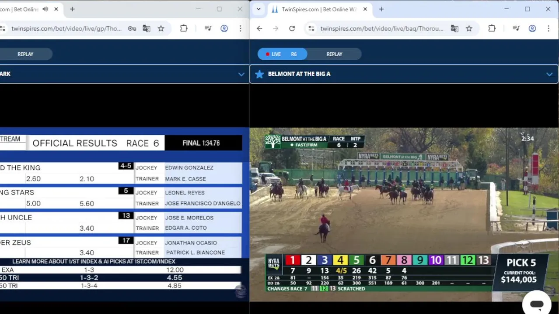This screenshot has width=559, height=314.
Task: Click 'EDWIN GONZALEZ' jockey name
Action: (x=189, y=167)
